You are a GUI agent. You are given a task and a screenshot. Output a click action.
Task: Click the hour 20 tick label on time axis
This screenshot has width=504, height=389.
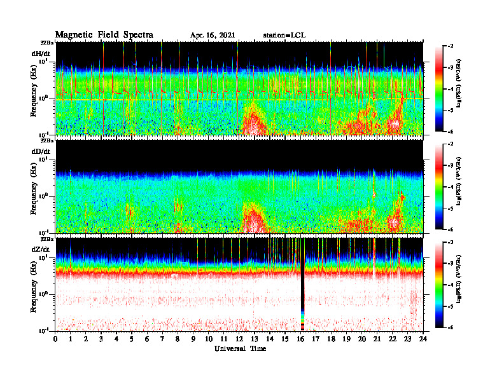[x=362, y=339]
